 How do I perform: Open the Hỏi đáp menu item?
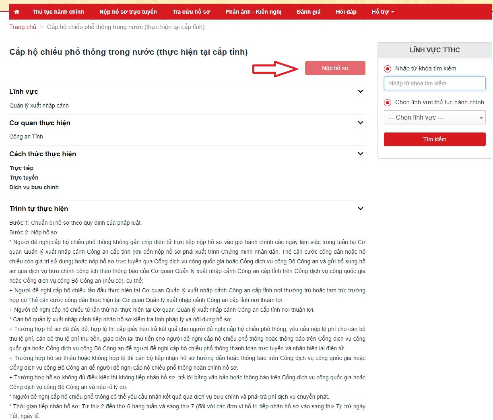pos(346,12)
